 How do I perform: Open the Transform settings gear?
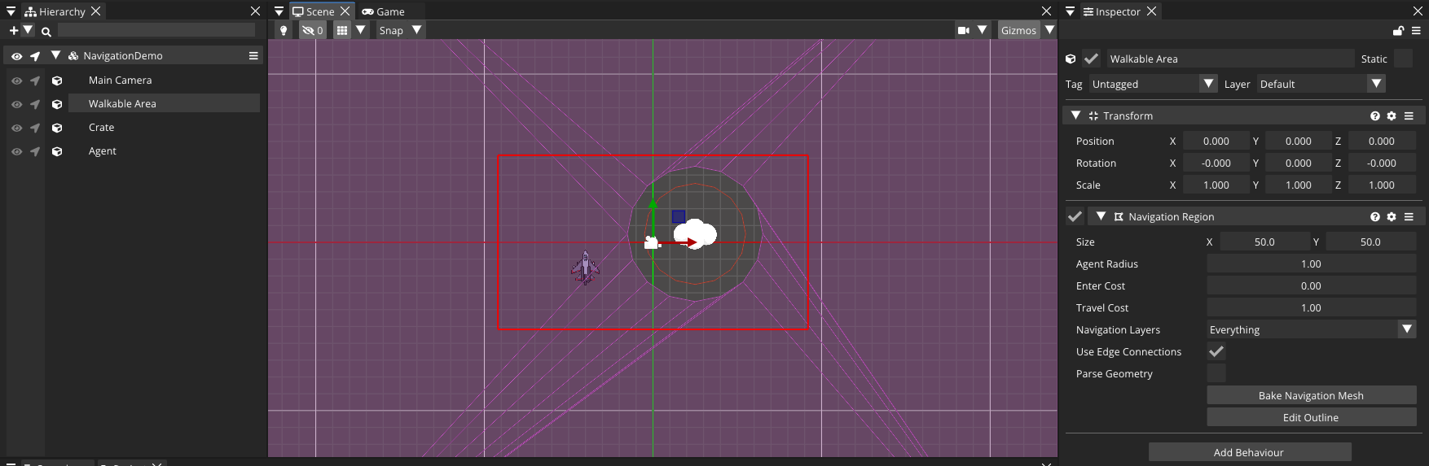pyautogui.click(x=1392, y=115)
